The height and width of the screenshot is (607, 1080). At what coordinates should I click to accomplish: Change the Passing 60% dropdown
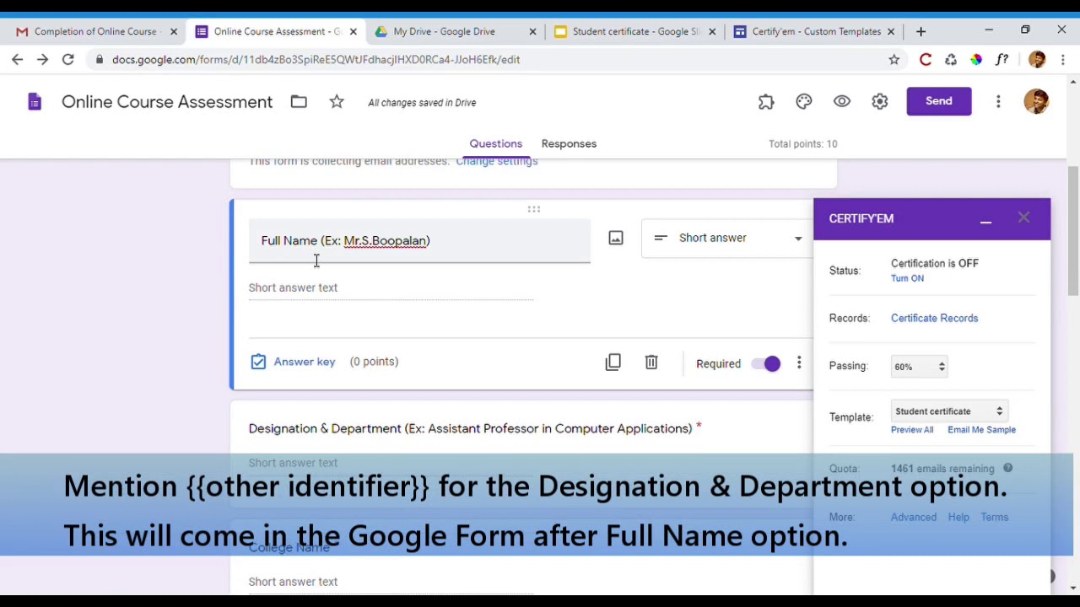pyautogui.click(x=919, y=367)
